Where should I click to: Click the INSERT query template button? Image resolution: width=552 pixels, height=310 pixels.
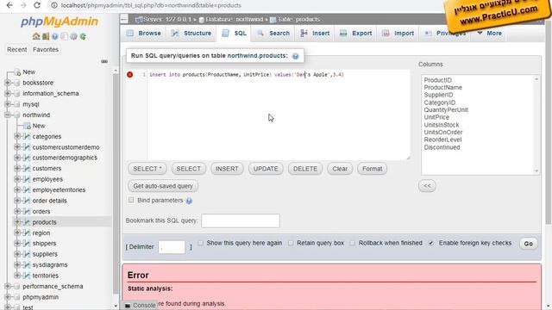click(x=227, y=169)
